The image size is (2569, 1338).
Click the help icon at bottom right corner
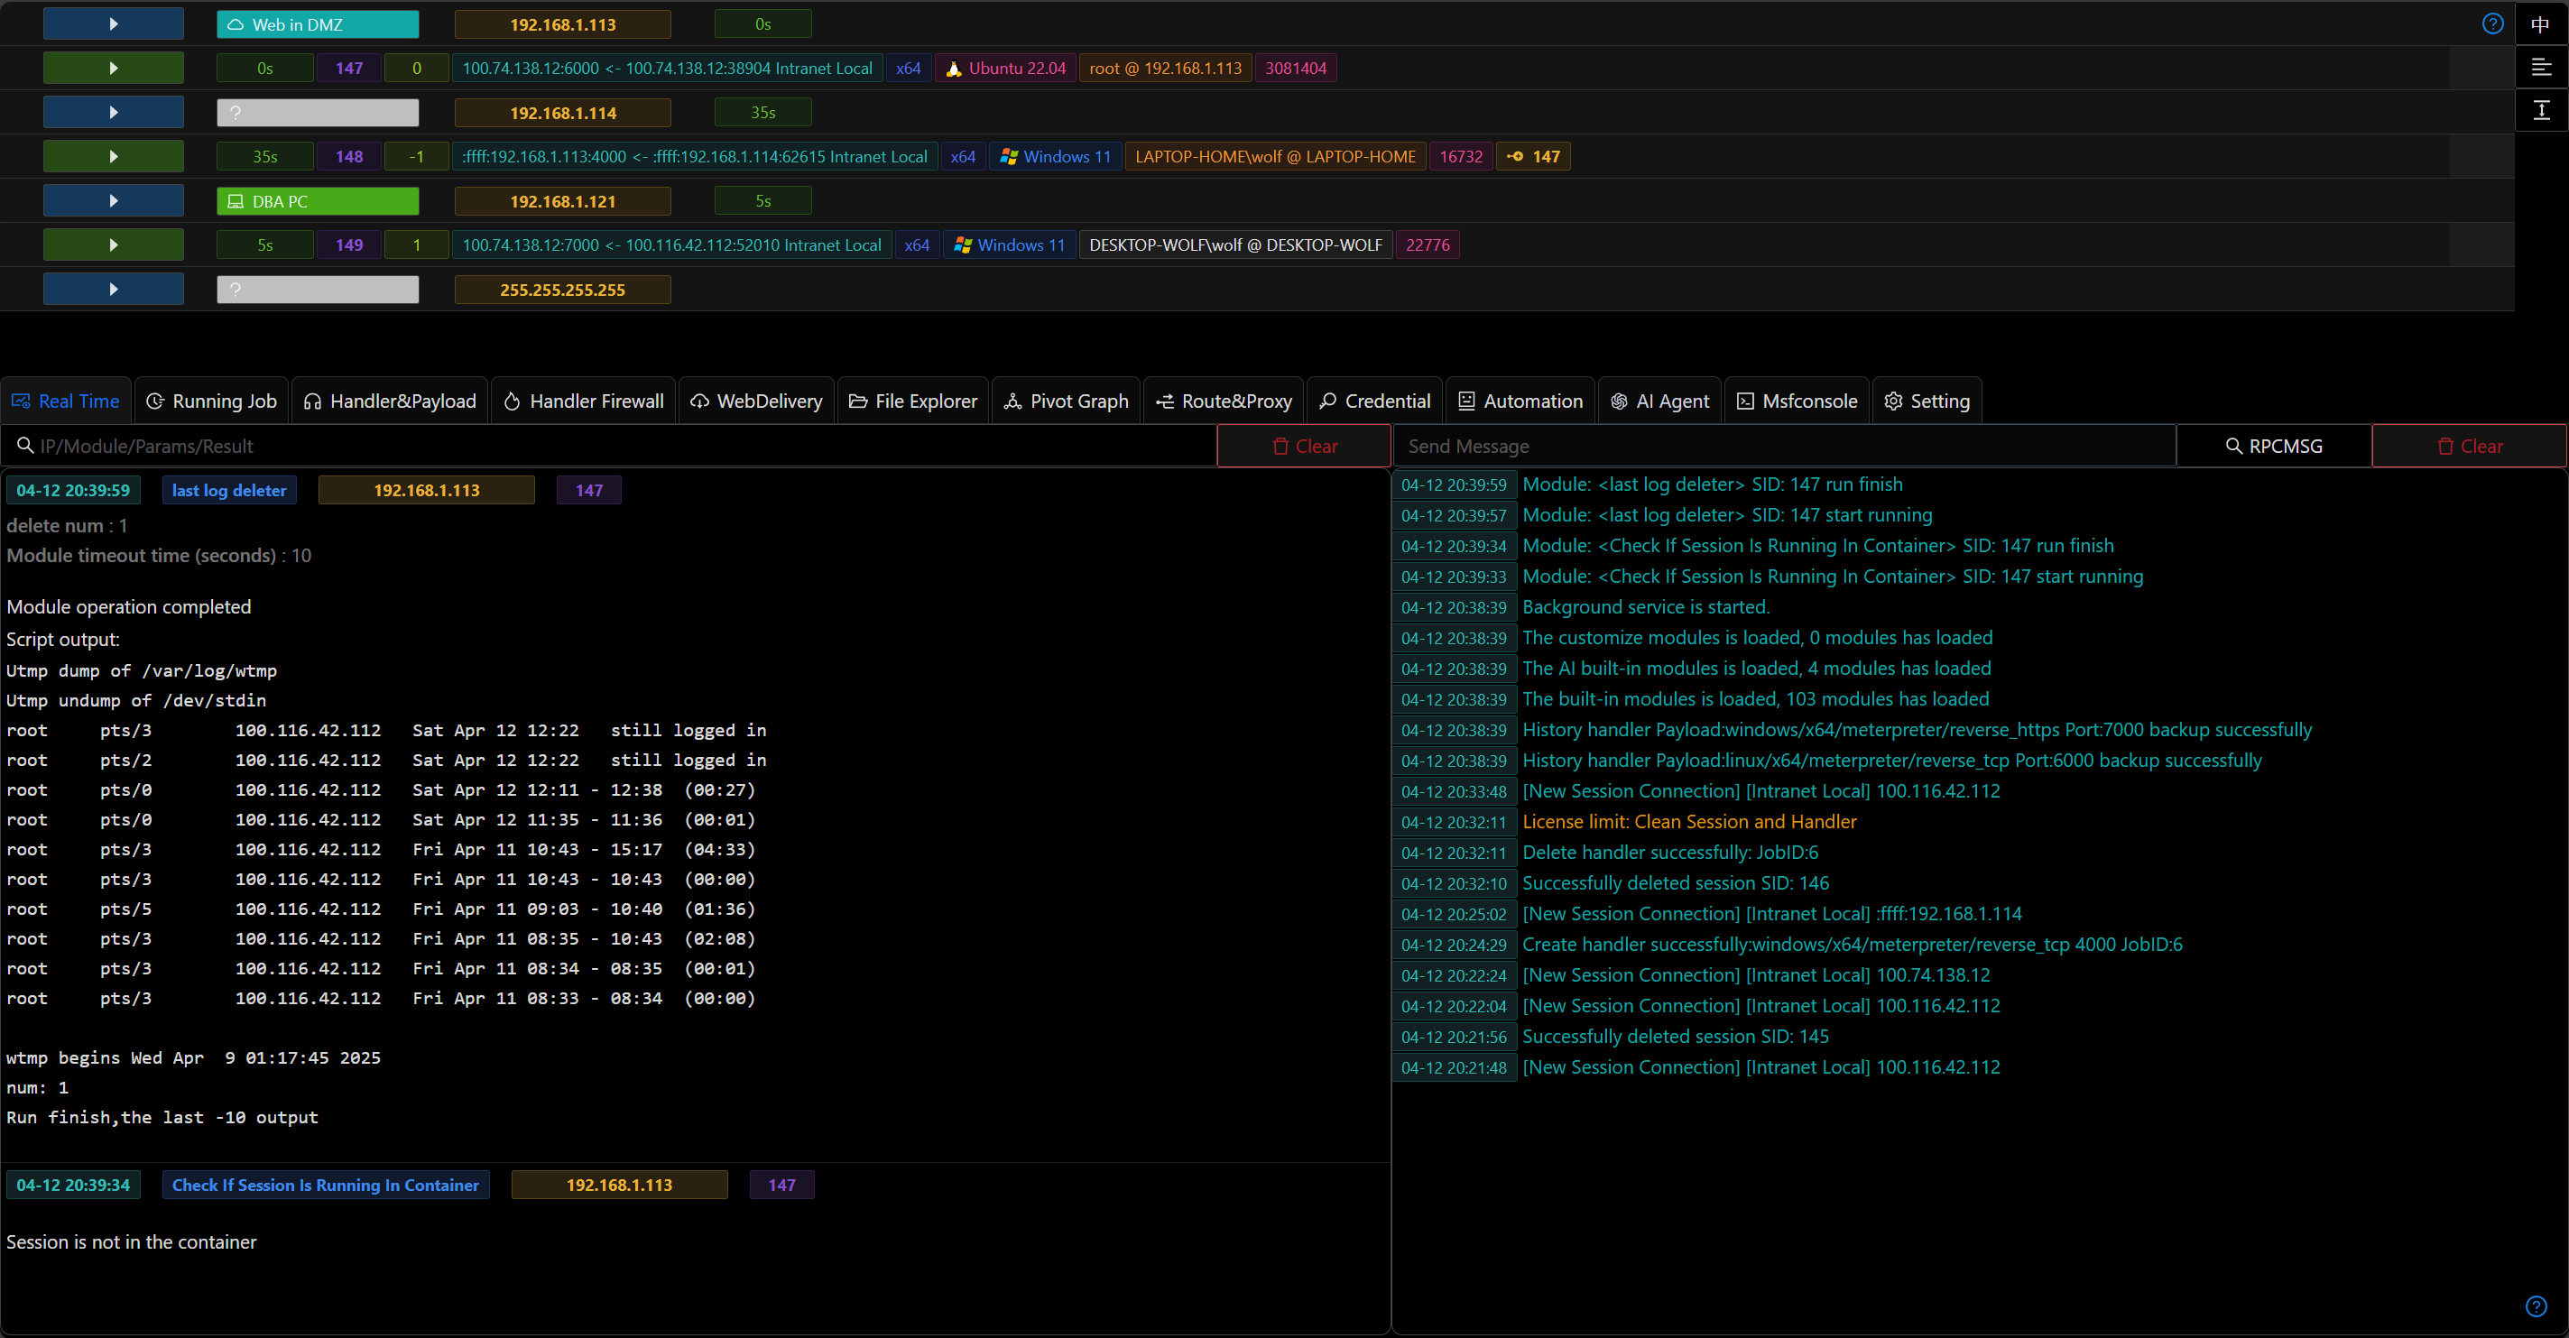(2537, 1306)
